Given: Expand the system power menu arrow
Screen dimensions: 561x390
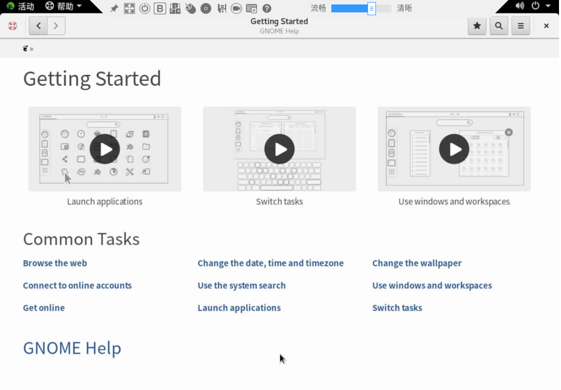Looking at the screenshot, I should tap(548, 6).
